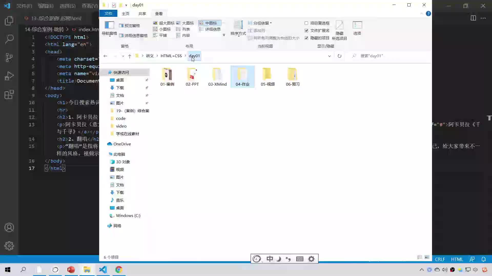Select the 04-作业 folder

tap(242, 77)
